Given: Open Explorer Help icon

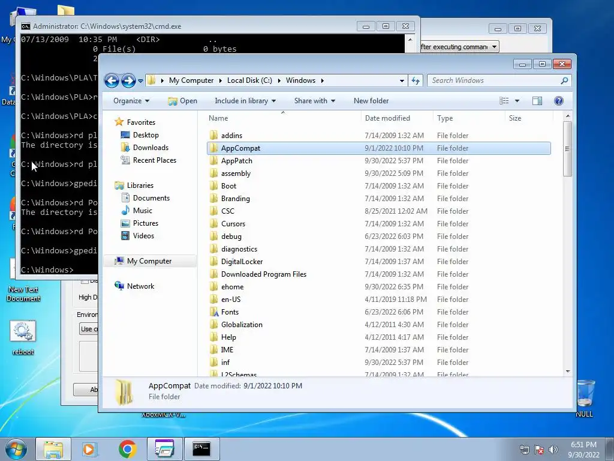Looking at the screenshot, I should (559, 101).
